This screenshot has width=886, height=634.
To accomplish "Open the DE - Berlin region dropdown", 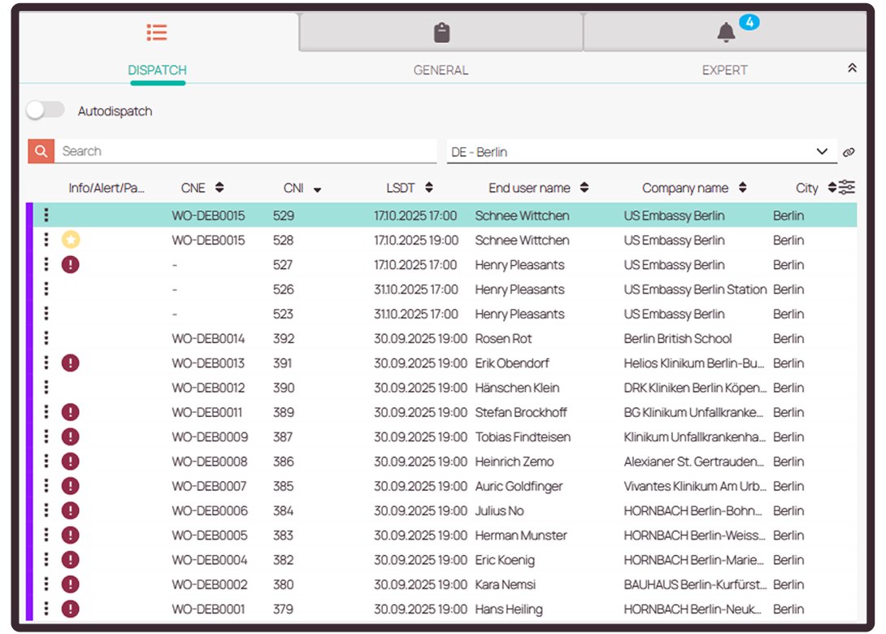I will pos(641,152).
